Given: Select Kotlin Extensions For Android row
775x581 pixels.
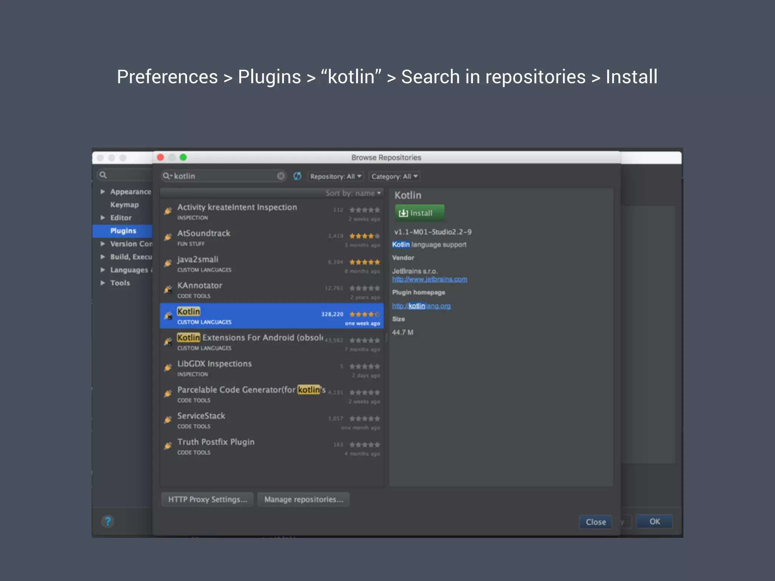Looking at the screenshot, I should click(272, 342).
